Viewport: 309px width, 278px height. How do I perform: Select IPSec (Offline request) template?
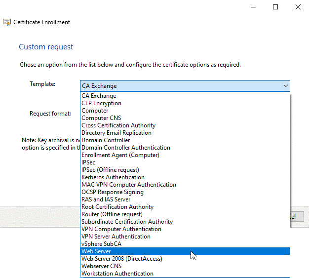[x=110, y=170]
